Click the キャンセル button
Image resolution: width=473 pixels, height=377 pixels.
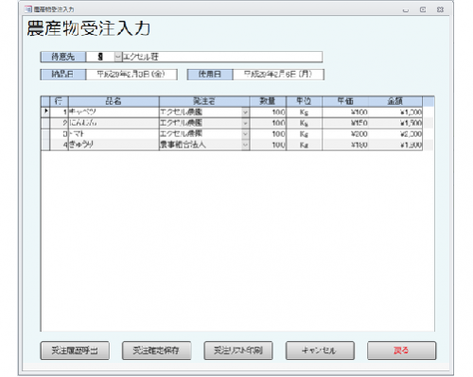pyautogui.click(x=320, y=351)
